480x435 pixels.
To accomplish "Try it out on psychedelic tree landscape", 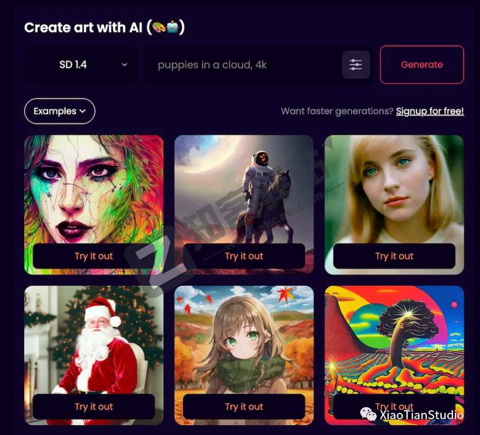I will (x=394, y=407).
